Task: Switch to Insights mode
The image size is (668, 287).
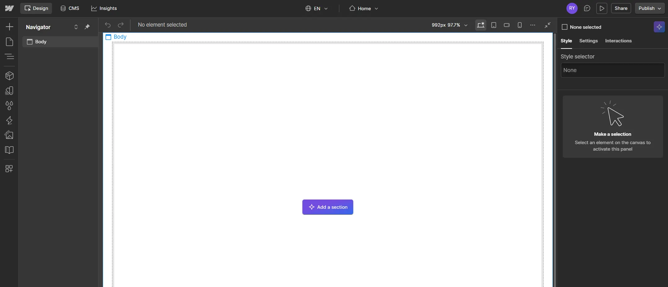Action: point(104,8)
